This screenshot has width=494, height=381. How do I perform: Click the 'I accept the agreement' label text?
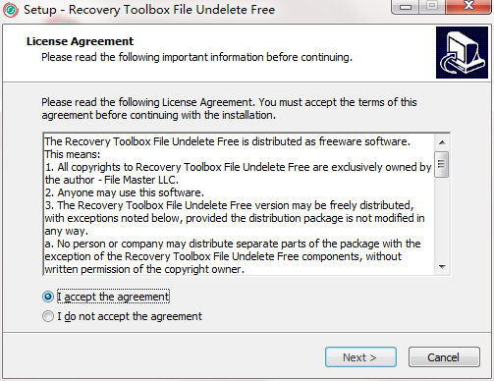pyautogui.click(x=113, y=297)
